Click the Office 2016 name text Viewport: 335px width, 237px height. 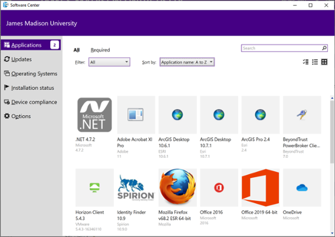tap(211, 212)
